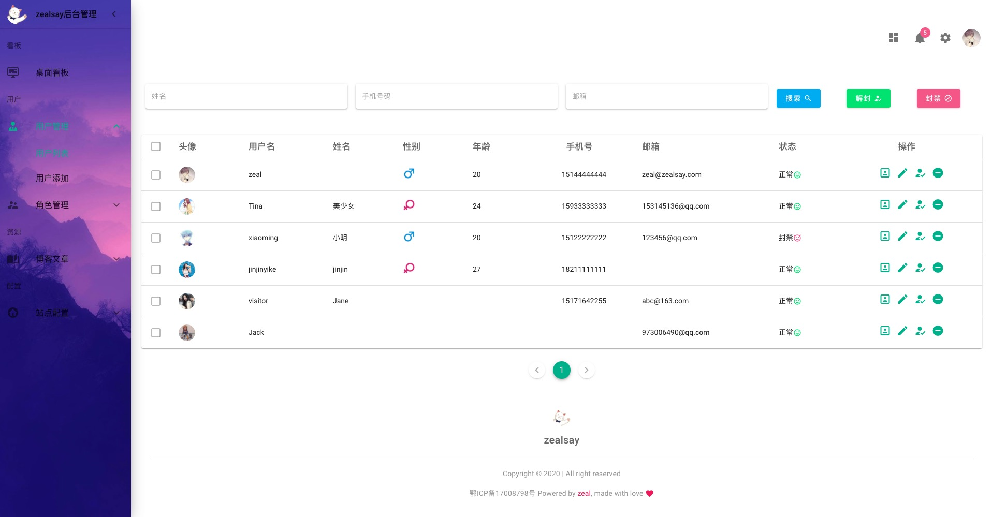The image size is (992, 517).
Task: Open 桌面看板 in the sidebar
Action: pos(65,72)
